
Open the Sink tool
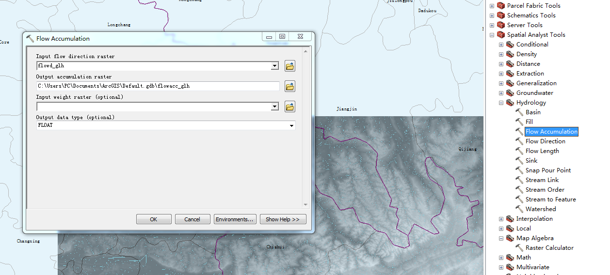click(x=531, y=161)
